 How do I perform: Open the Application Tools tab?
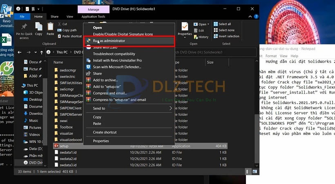coord(94,16)
